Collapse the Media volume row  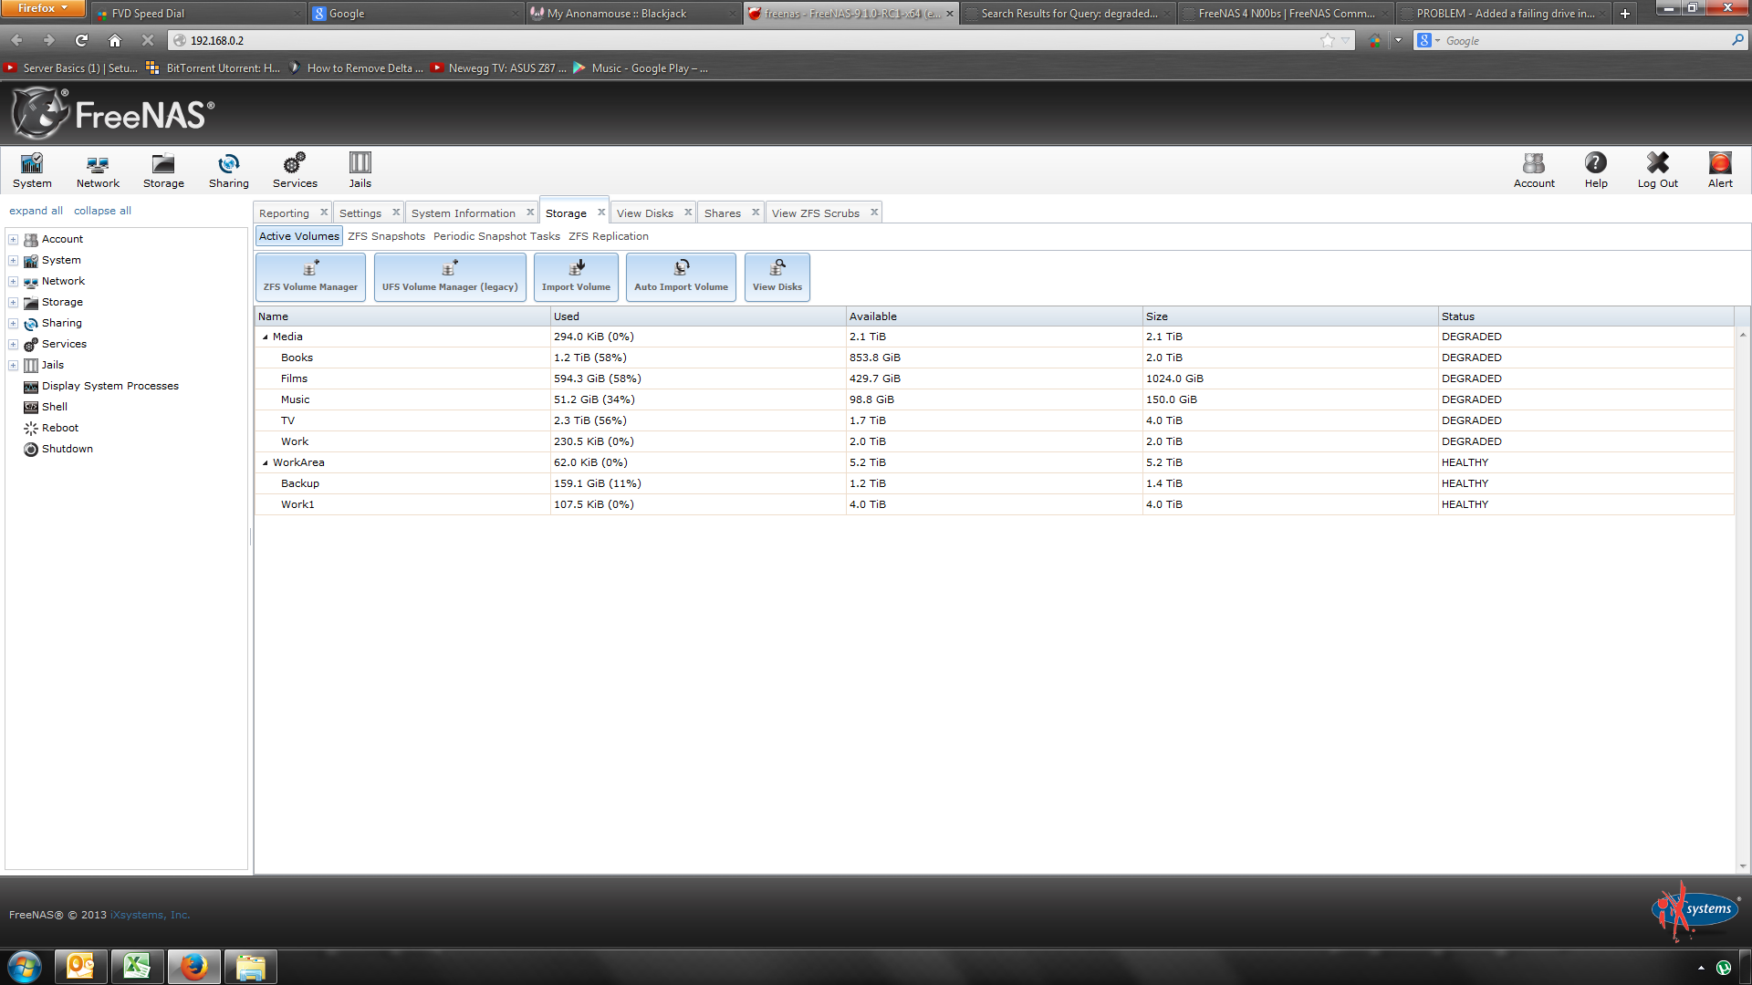(x=266, y=337)
